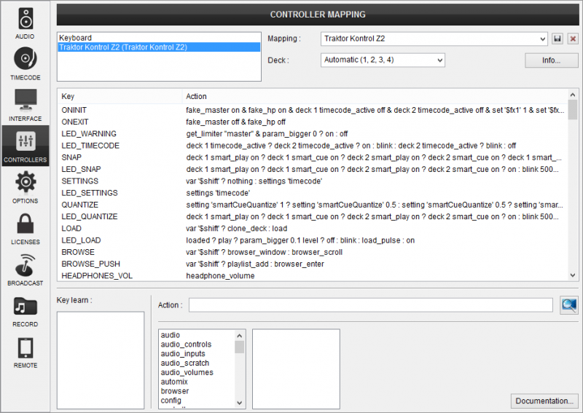583x413 pixels.
Task: Click the mapping list vertical scrollbar
Action: click(573, 189)
